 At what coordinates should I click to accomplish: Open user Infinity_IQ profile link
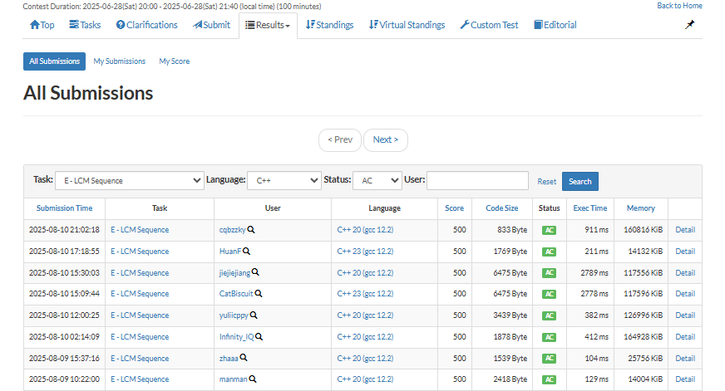pyautogui.click(x=237, y=337)
